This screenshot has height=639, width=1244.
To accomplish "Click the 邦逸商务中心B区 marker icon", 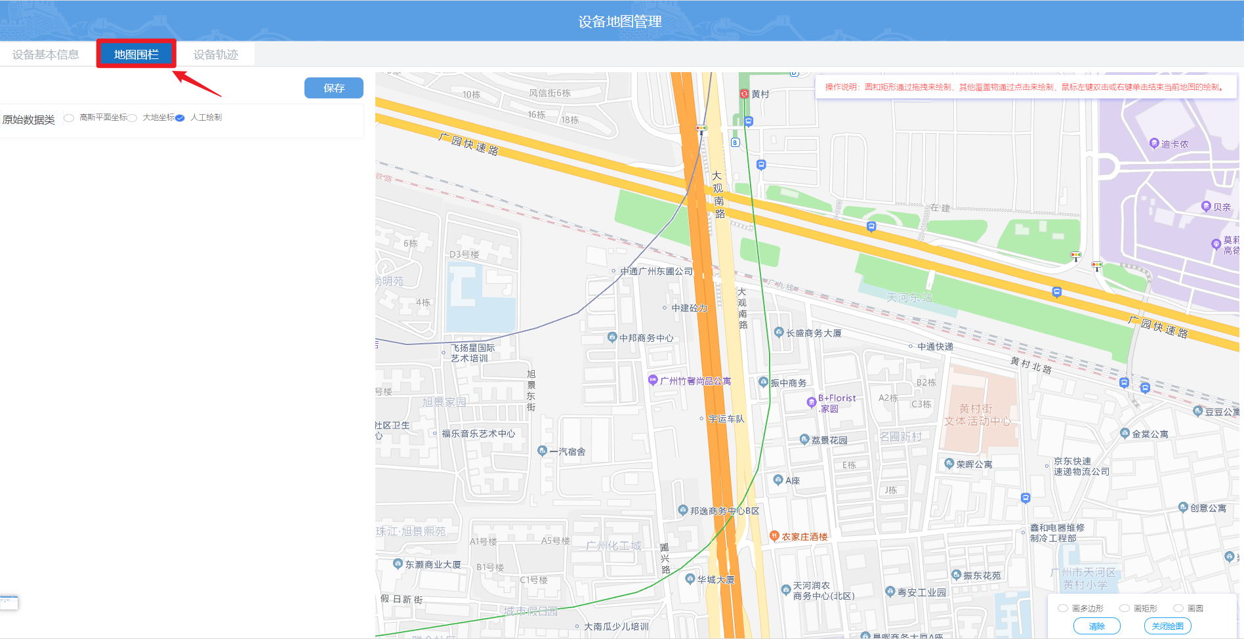I will pyautogui.click(x=683, y=510).
